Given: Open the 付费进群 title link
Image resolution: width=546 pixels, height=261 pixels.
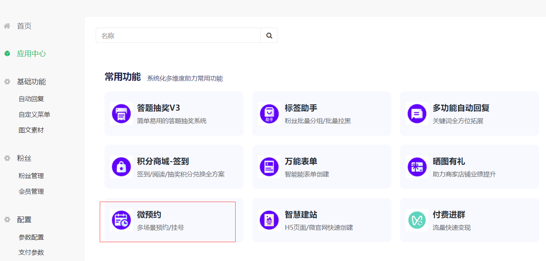Looking at the screenshot, I should pos(449,214).
